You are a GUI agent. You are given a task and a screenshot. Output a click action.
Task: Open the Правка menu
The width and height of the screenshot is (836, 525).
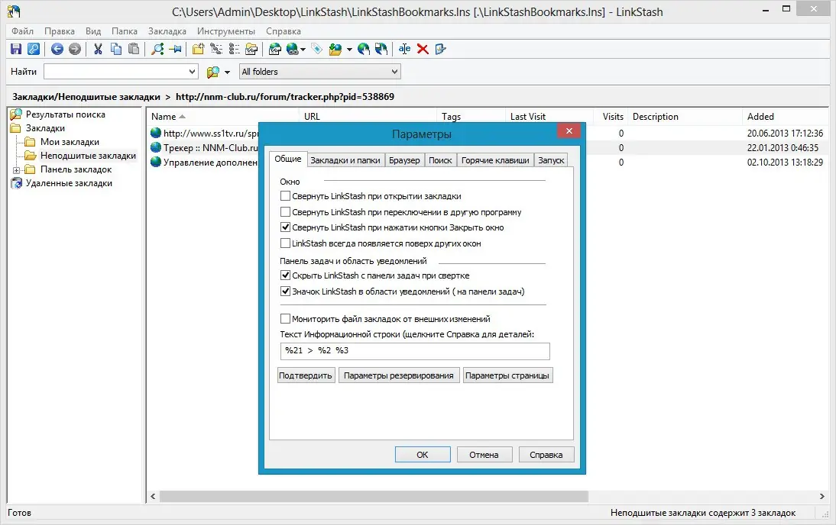pos(59,31)
